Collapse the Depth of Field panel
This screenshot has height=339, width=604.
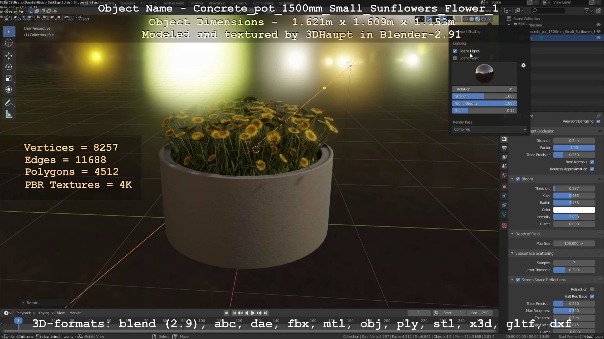point(512,234)
